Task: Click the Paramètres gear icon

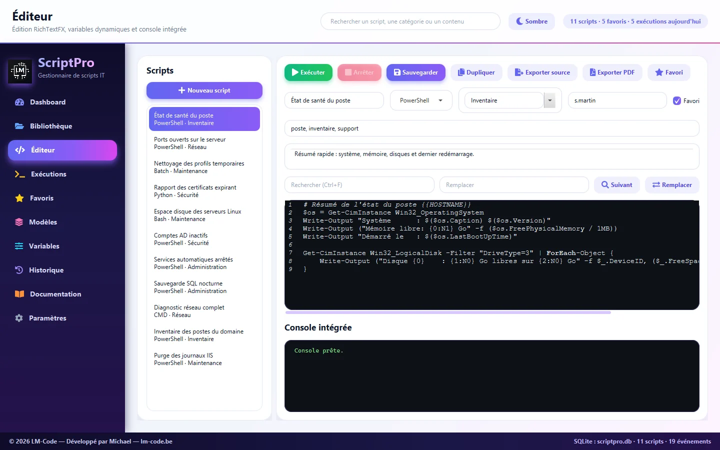Action: coord(19,318)
